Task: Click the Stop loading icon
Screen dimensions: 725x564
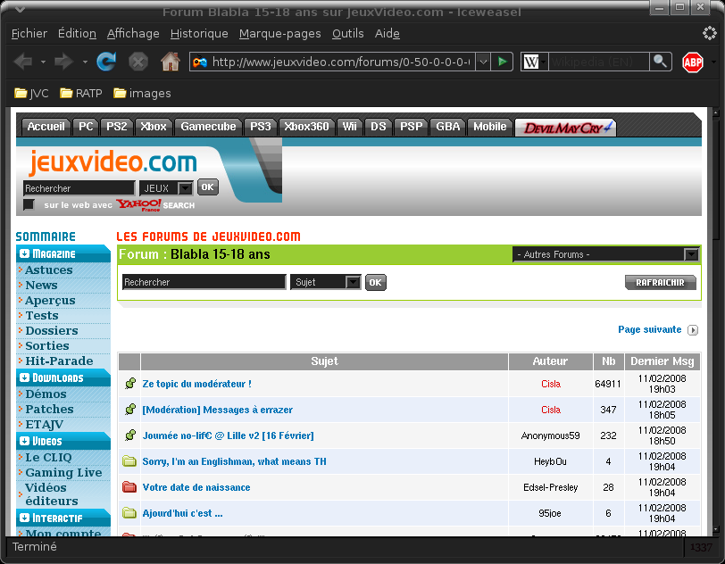Action: pos(137,62)
